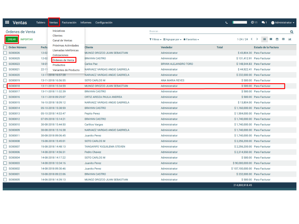
Task: Choose Cotizaciones from the Ventas menu
Action: click(x=61, y=55)
